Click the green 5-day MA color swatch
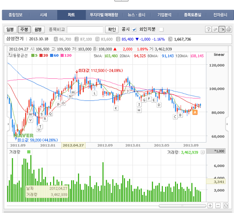 point(33,55)
